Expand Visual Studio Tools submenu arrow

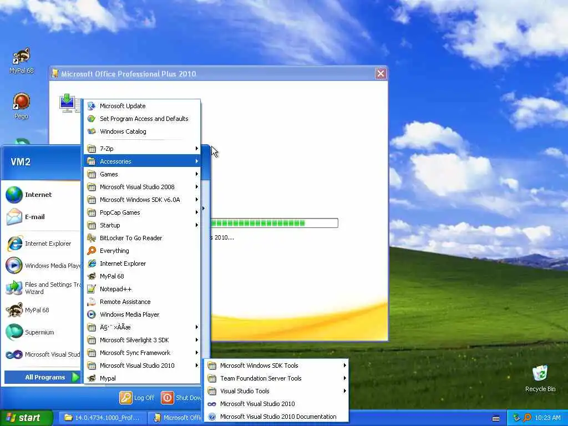[x=345, y=391]
